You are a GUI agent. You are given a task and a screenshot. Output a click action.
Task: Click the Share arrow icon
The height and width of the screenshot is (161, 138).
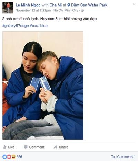click(56, 147)
